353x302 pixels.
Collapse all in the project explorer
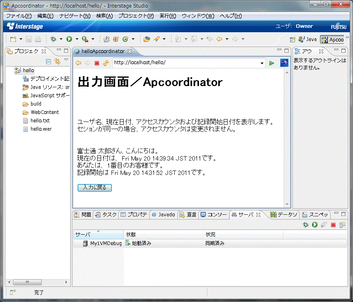(49, 61)
